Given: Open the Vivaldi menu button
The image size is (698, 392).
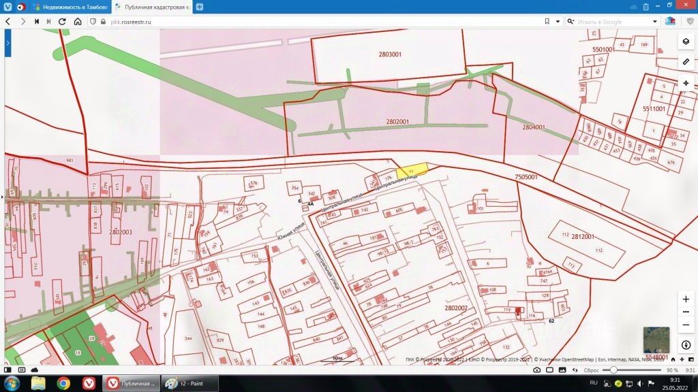Looking at the screenshot, I should pyautogui.click(x=7, y=7).
